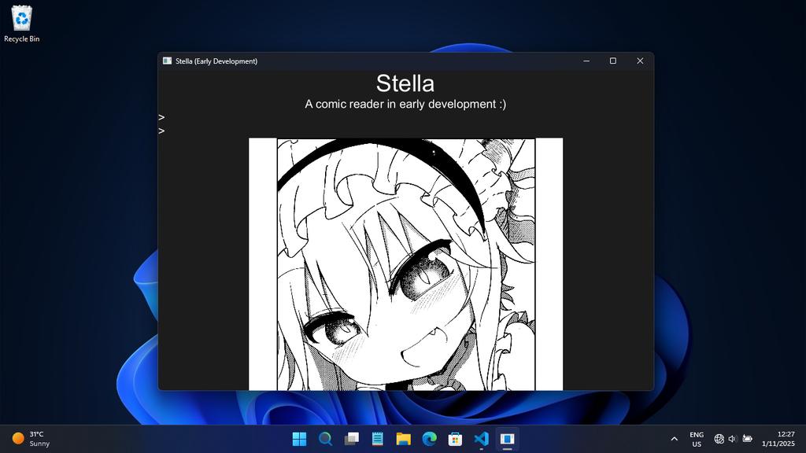This screenshot has width=806, height=453.
Task: Expand the first '>' arrow entry
Action: pyautogui.click(x=162, y=117)
